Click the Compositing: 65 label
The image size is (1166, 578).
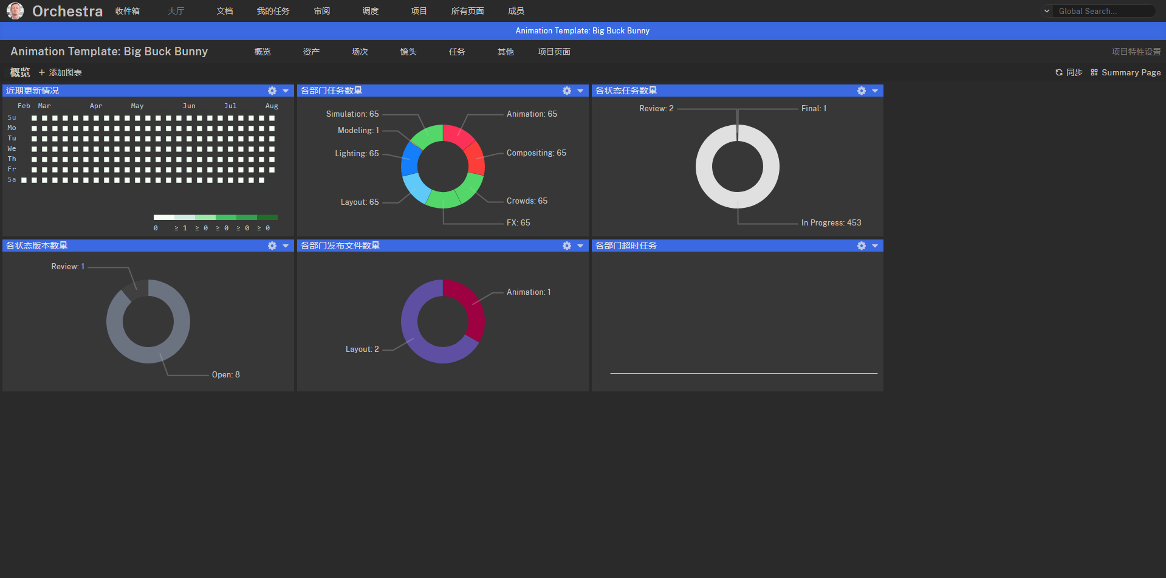(x=537, y=153)
